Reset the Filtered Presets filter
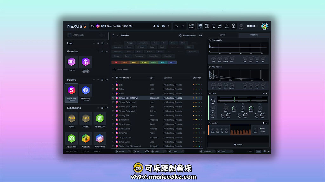 tap(180, 35)
